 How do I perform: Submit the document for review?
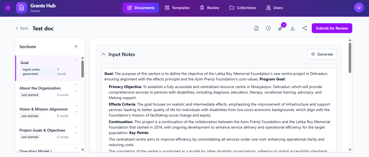tap(332, 28)
